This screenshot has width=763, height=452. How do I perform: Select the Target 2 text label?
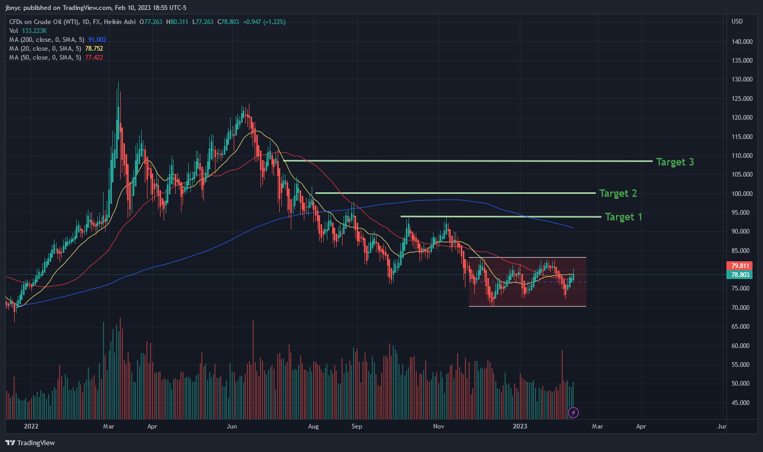[x=618, y=193]
